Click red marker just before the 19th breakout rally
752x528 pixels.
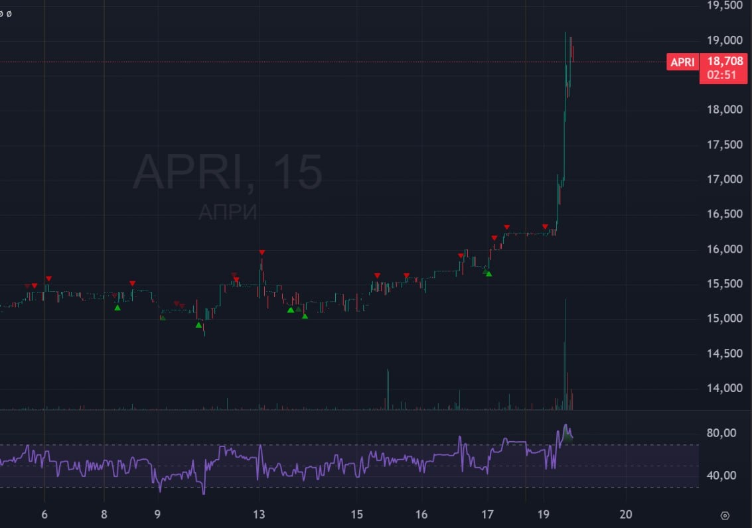545,227
